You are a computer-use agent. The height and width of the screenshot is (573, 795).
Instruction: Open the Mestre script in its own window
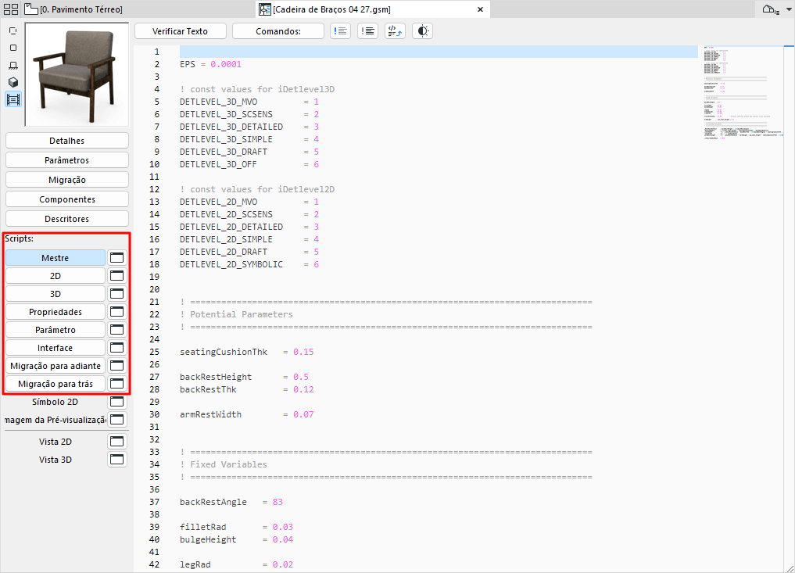116,257
